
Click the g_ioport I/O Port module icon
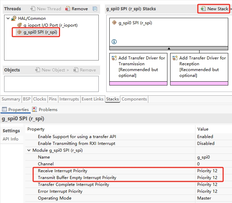click(x=19, y=25)
